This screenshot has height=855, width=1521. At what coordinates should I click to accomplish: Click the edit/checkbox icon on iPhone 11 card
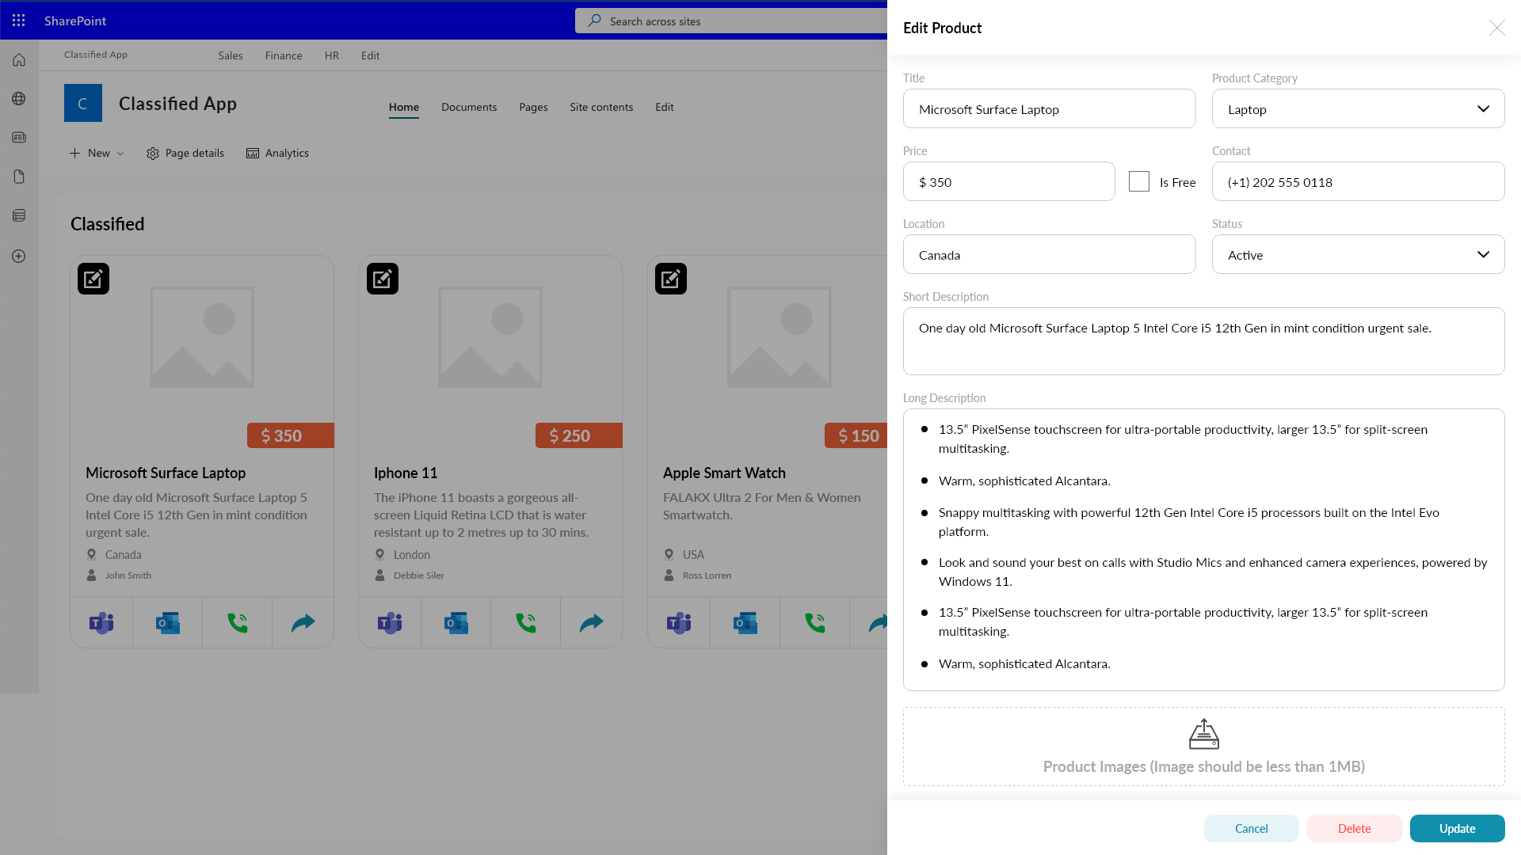(381, 279)
